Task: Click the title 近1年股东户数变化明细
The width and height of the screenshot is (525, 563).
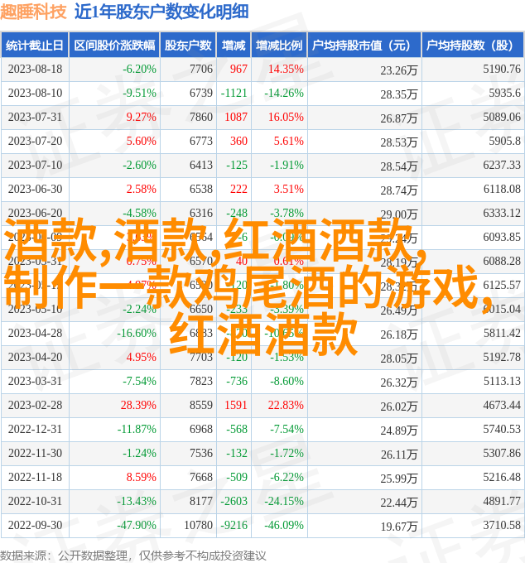Action: pyautogui.click(x=161, y=12)
